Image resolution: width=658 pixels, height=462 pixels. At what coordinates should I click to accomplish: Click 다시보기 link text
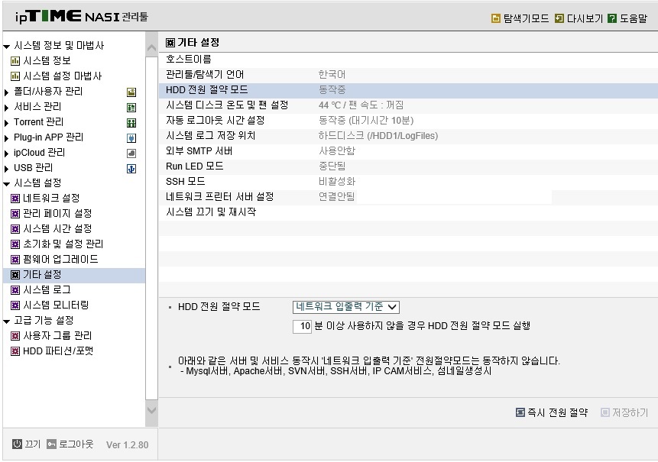(585, 18)
